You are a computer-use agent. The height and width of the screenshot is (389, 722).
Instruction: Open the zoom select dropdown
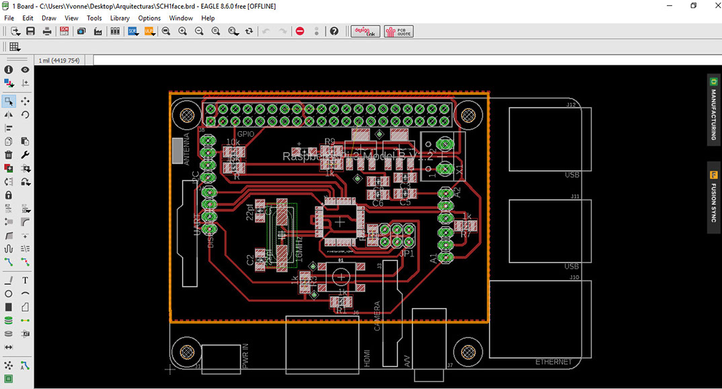click(234, 32)
